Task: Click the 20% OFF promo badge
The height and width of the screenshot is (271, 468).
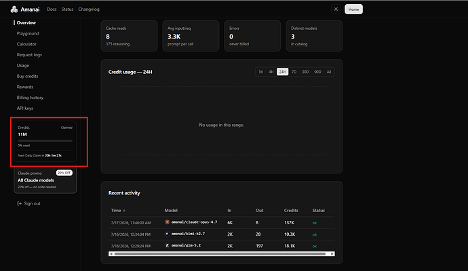Action: pyautogui.click(x=64, y=173)
